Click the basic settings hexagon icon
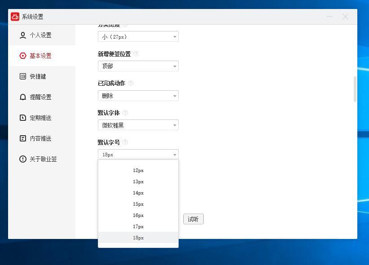The height and width of the screenshot is (265, 369). (23, 56)
